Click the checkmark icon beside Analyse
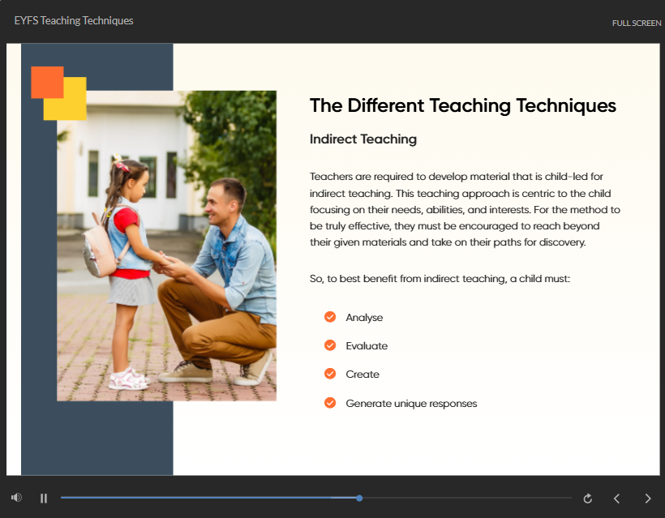Screen dimensions: 665x518 (x=330, y=317)
